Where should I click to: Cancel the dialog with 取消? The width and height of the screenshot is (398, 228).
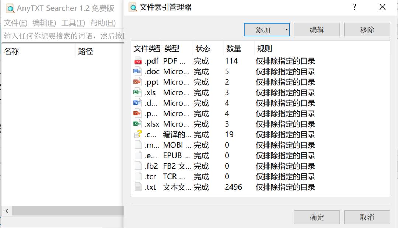click(367, 217)
